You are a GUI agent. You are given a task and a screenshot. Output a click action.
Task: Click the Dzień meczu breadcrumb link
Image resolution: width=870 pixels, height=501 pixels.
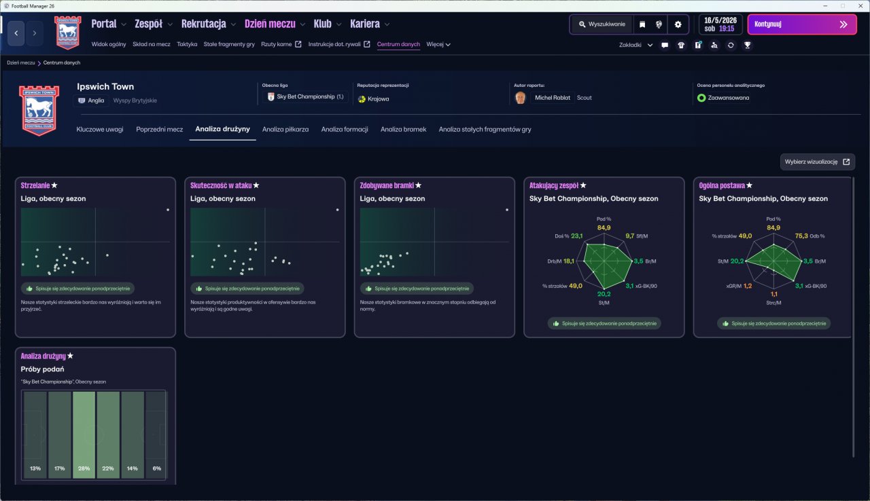point(21,62)
